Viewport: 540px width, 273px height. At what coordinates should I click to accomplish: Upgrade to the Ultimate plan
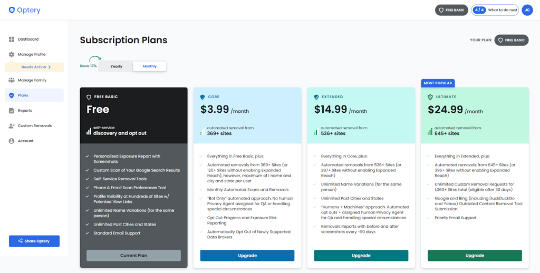pyautogui.click(x=475, y=256)
